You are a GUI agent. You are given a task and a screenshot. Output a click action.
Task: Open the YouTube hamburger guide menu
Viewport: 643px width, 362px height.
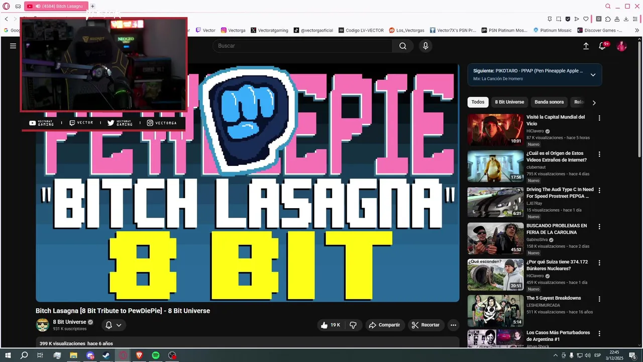[x=13, y=46]
